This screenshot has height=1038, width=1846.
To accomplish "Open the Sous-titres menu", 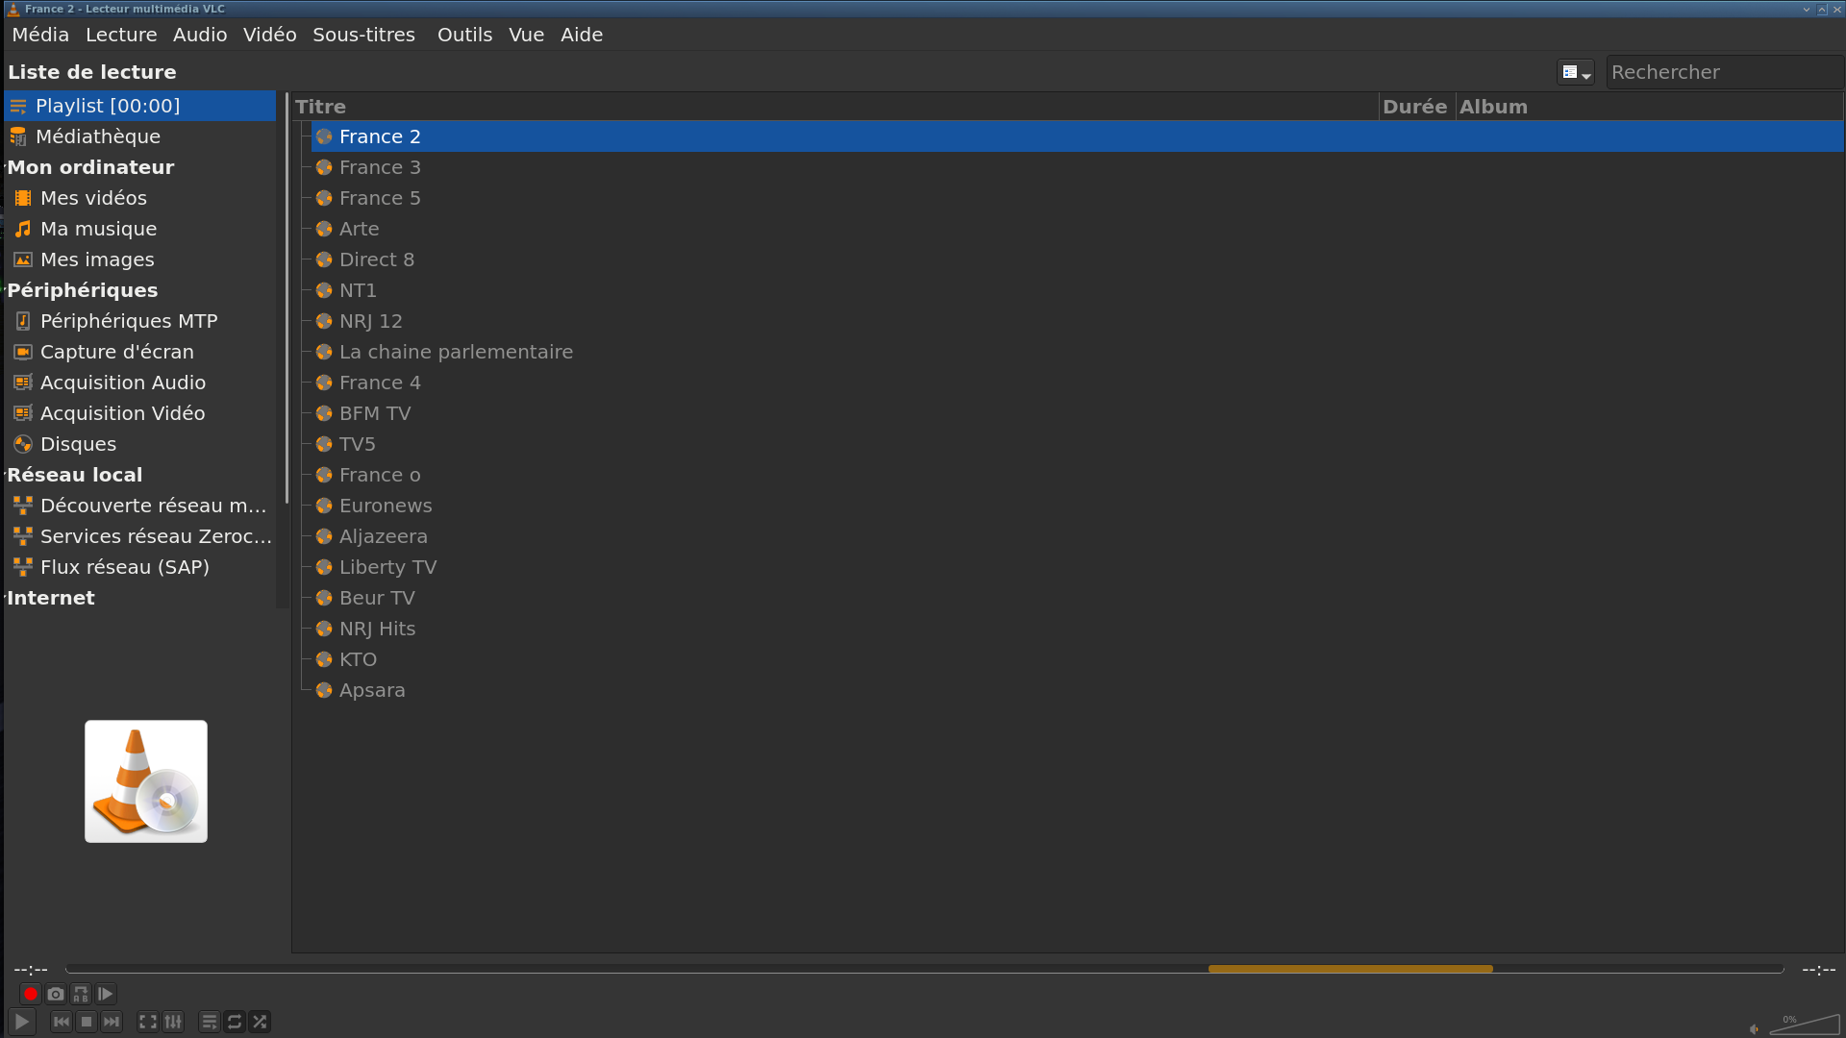I will [363, 35].
